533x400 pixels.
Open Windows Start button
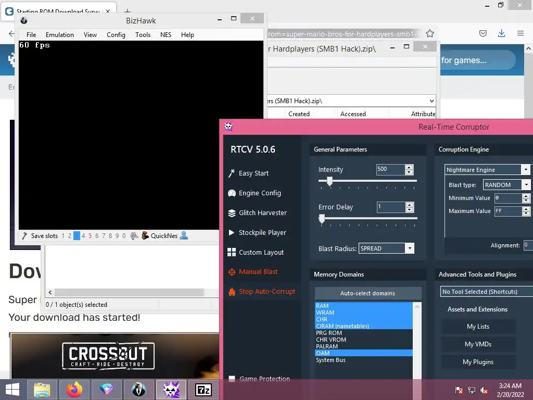12,390
